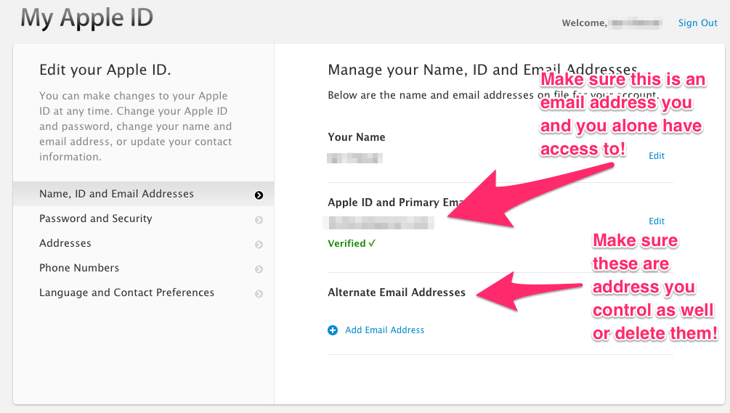Click the blurred primary email address

pos(378,223)
